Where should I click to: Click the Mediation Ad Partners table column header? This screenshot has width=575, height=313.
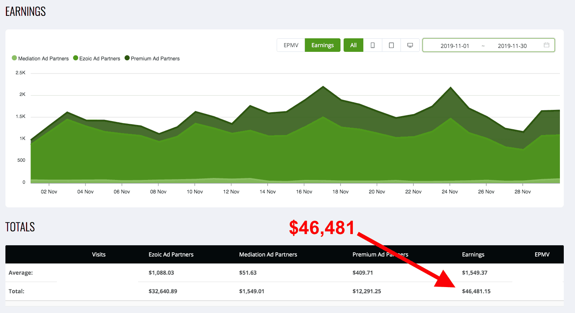[x=268, y=255]
